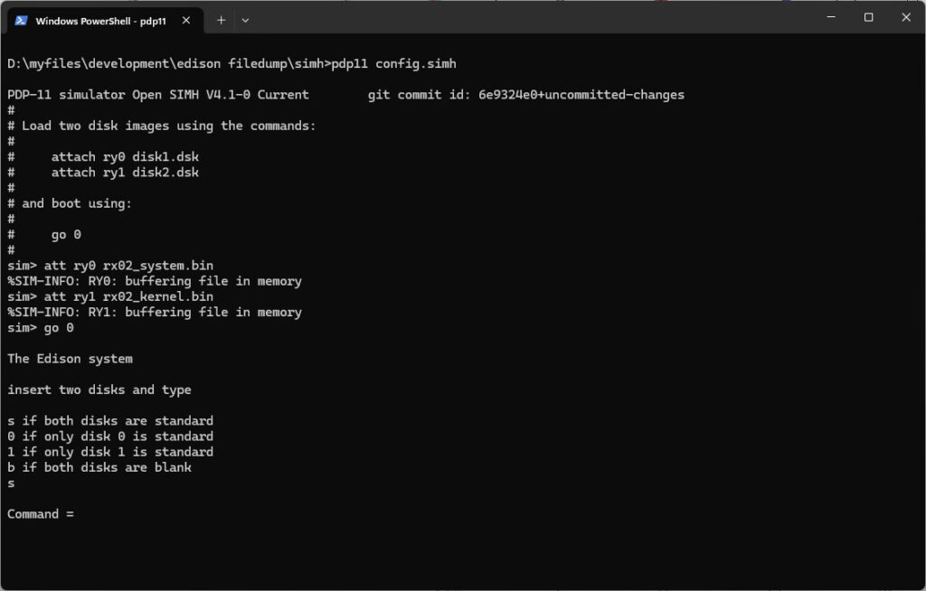Click the "attach ry0 disk1.dsk" comment line
The image size is (926, 591).
click(125, 157)
